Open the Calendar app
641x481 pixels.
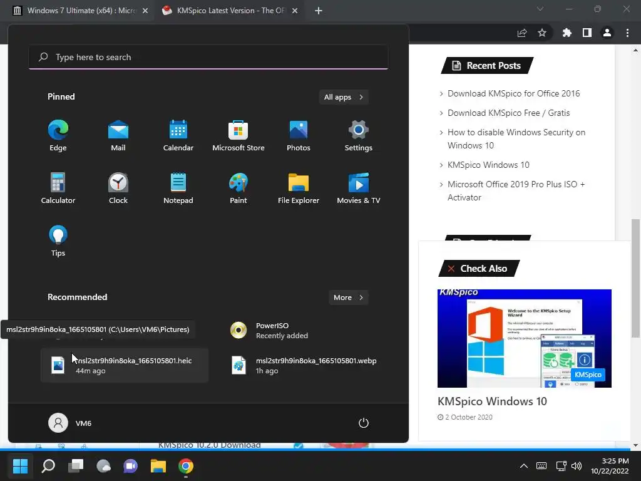(178, 135)
